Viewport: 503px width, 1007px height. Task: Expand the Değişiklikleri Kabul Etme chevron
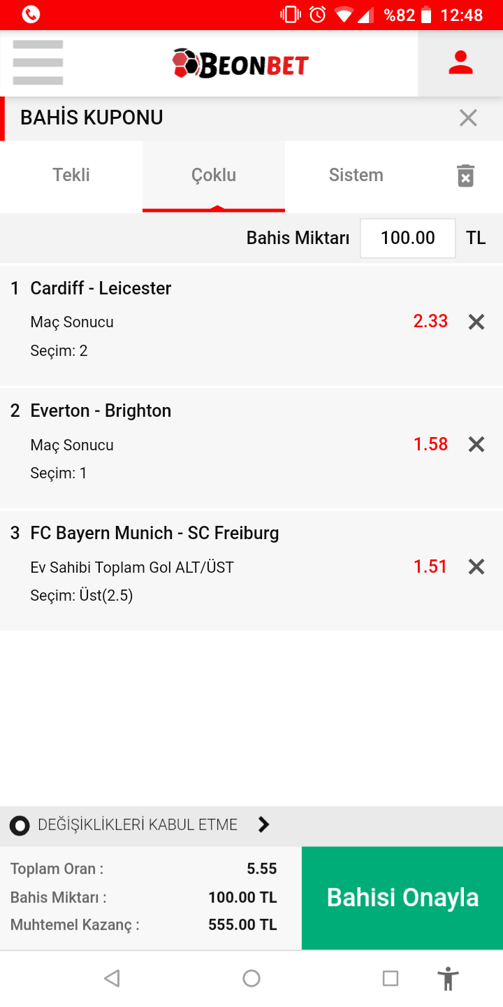pyautogui.click(x=263, y=825)
